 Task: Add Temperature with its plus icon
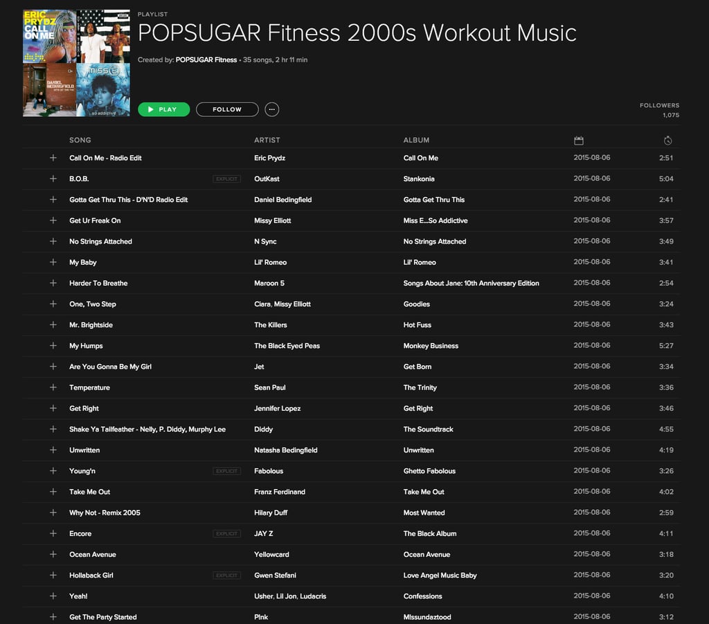(53, 387)
